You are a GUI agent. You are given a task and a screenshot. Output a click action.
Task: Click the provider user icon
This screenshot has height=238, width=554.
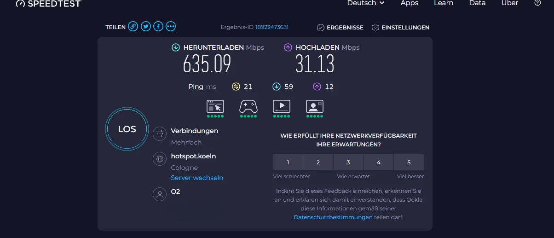tap(160, 194)
